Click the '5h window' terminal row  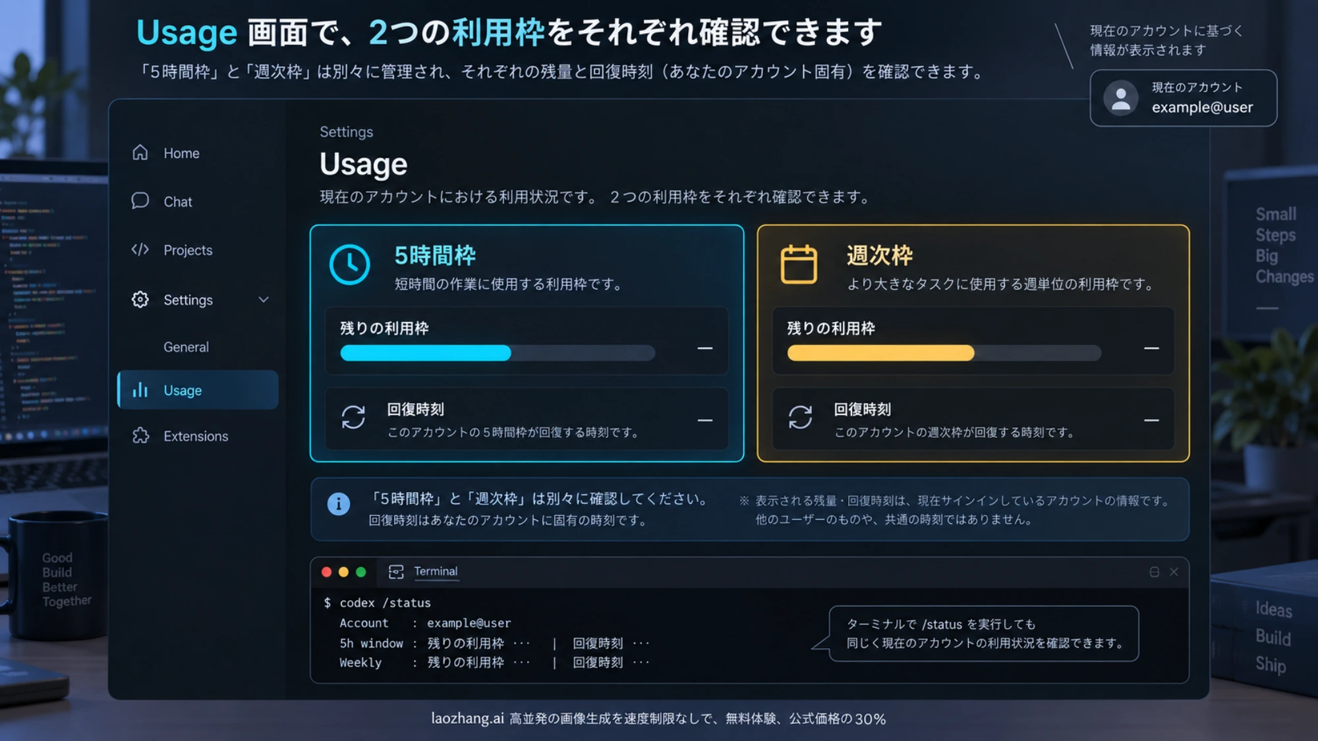(494, 643)
